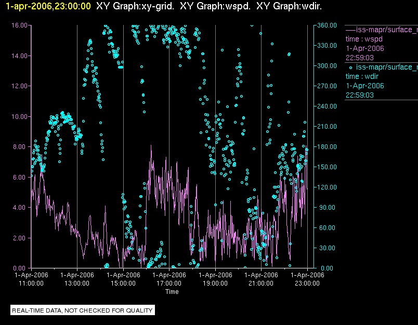
Task: Click the 360.00 right axis label
Action: [x=327, y=25]
